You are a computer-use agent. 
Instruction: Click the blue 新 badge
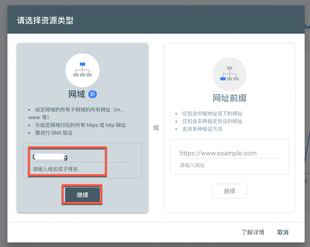[92, 94]
